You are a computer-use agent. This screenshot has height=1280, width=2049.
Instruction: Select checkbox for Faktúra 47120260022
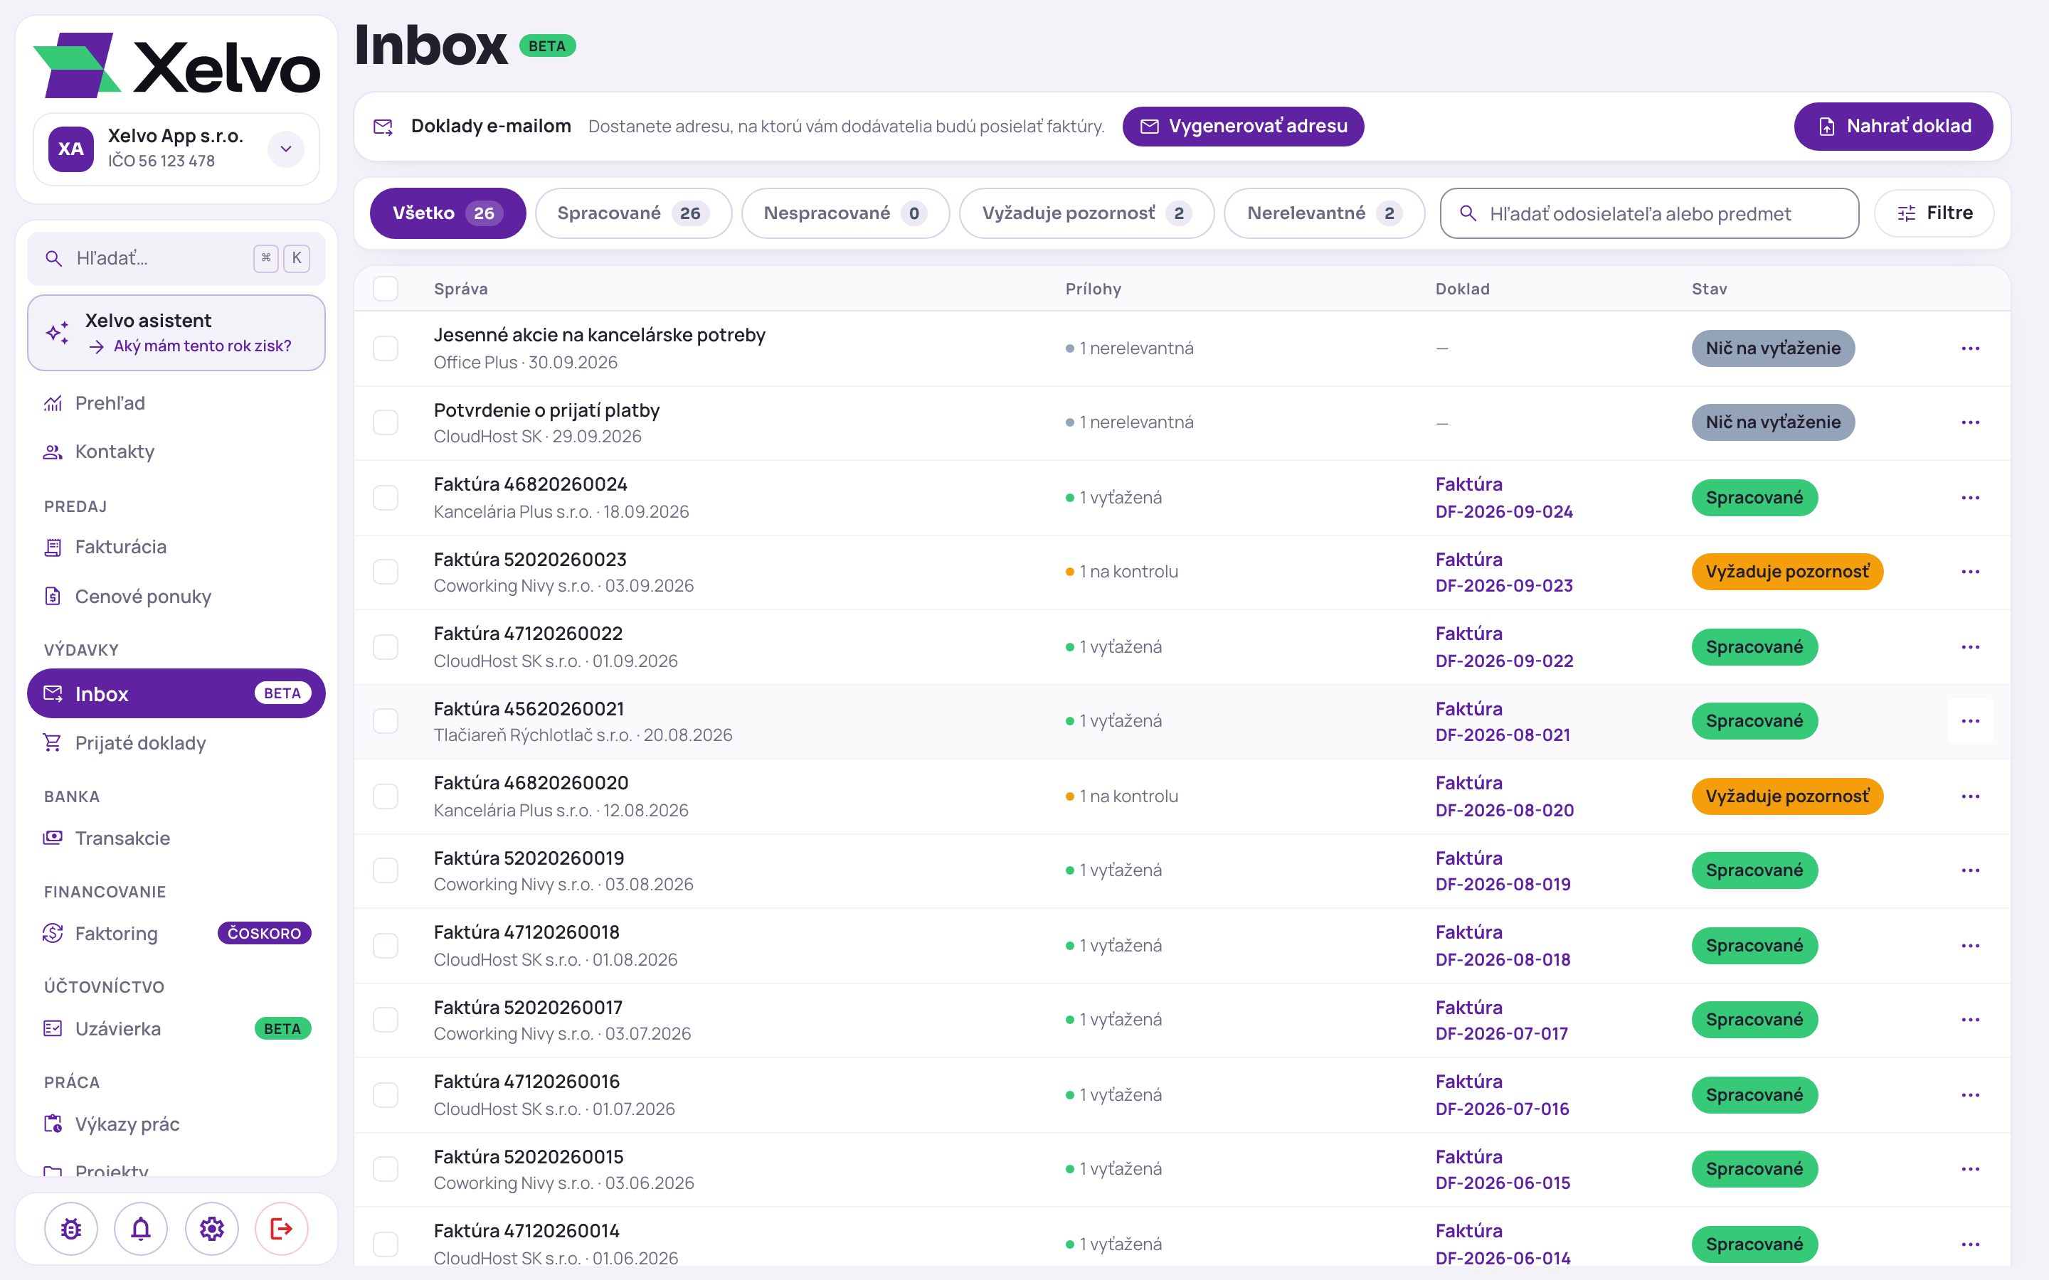click(x=386, y=647)
